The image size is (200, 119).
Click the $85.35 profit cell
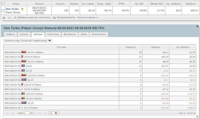156,57
